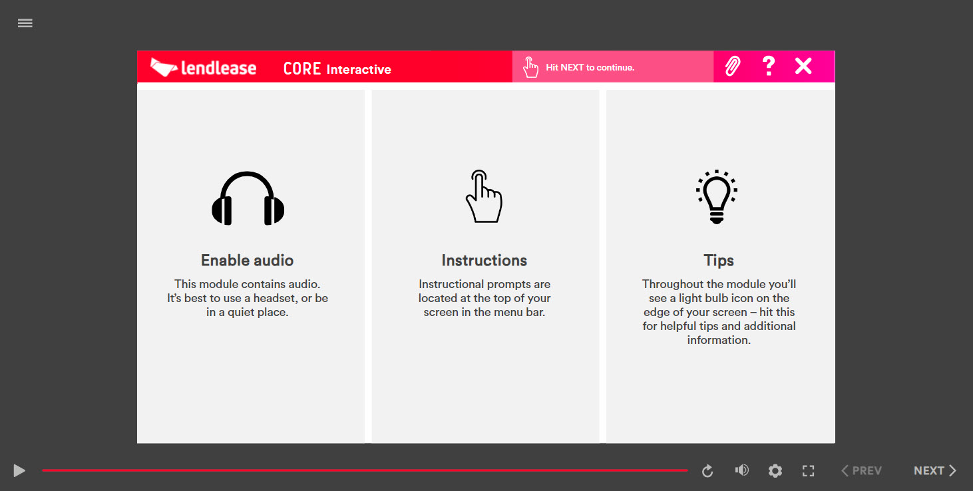Play the module
973x491 pixels.
[19, 471]
